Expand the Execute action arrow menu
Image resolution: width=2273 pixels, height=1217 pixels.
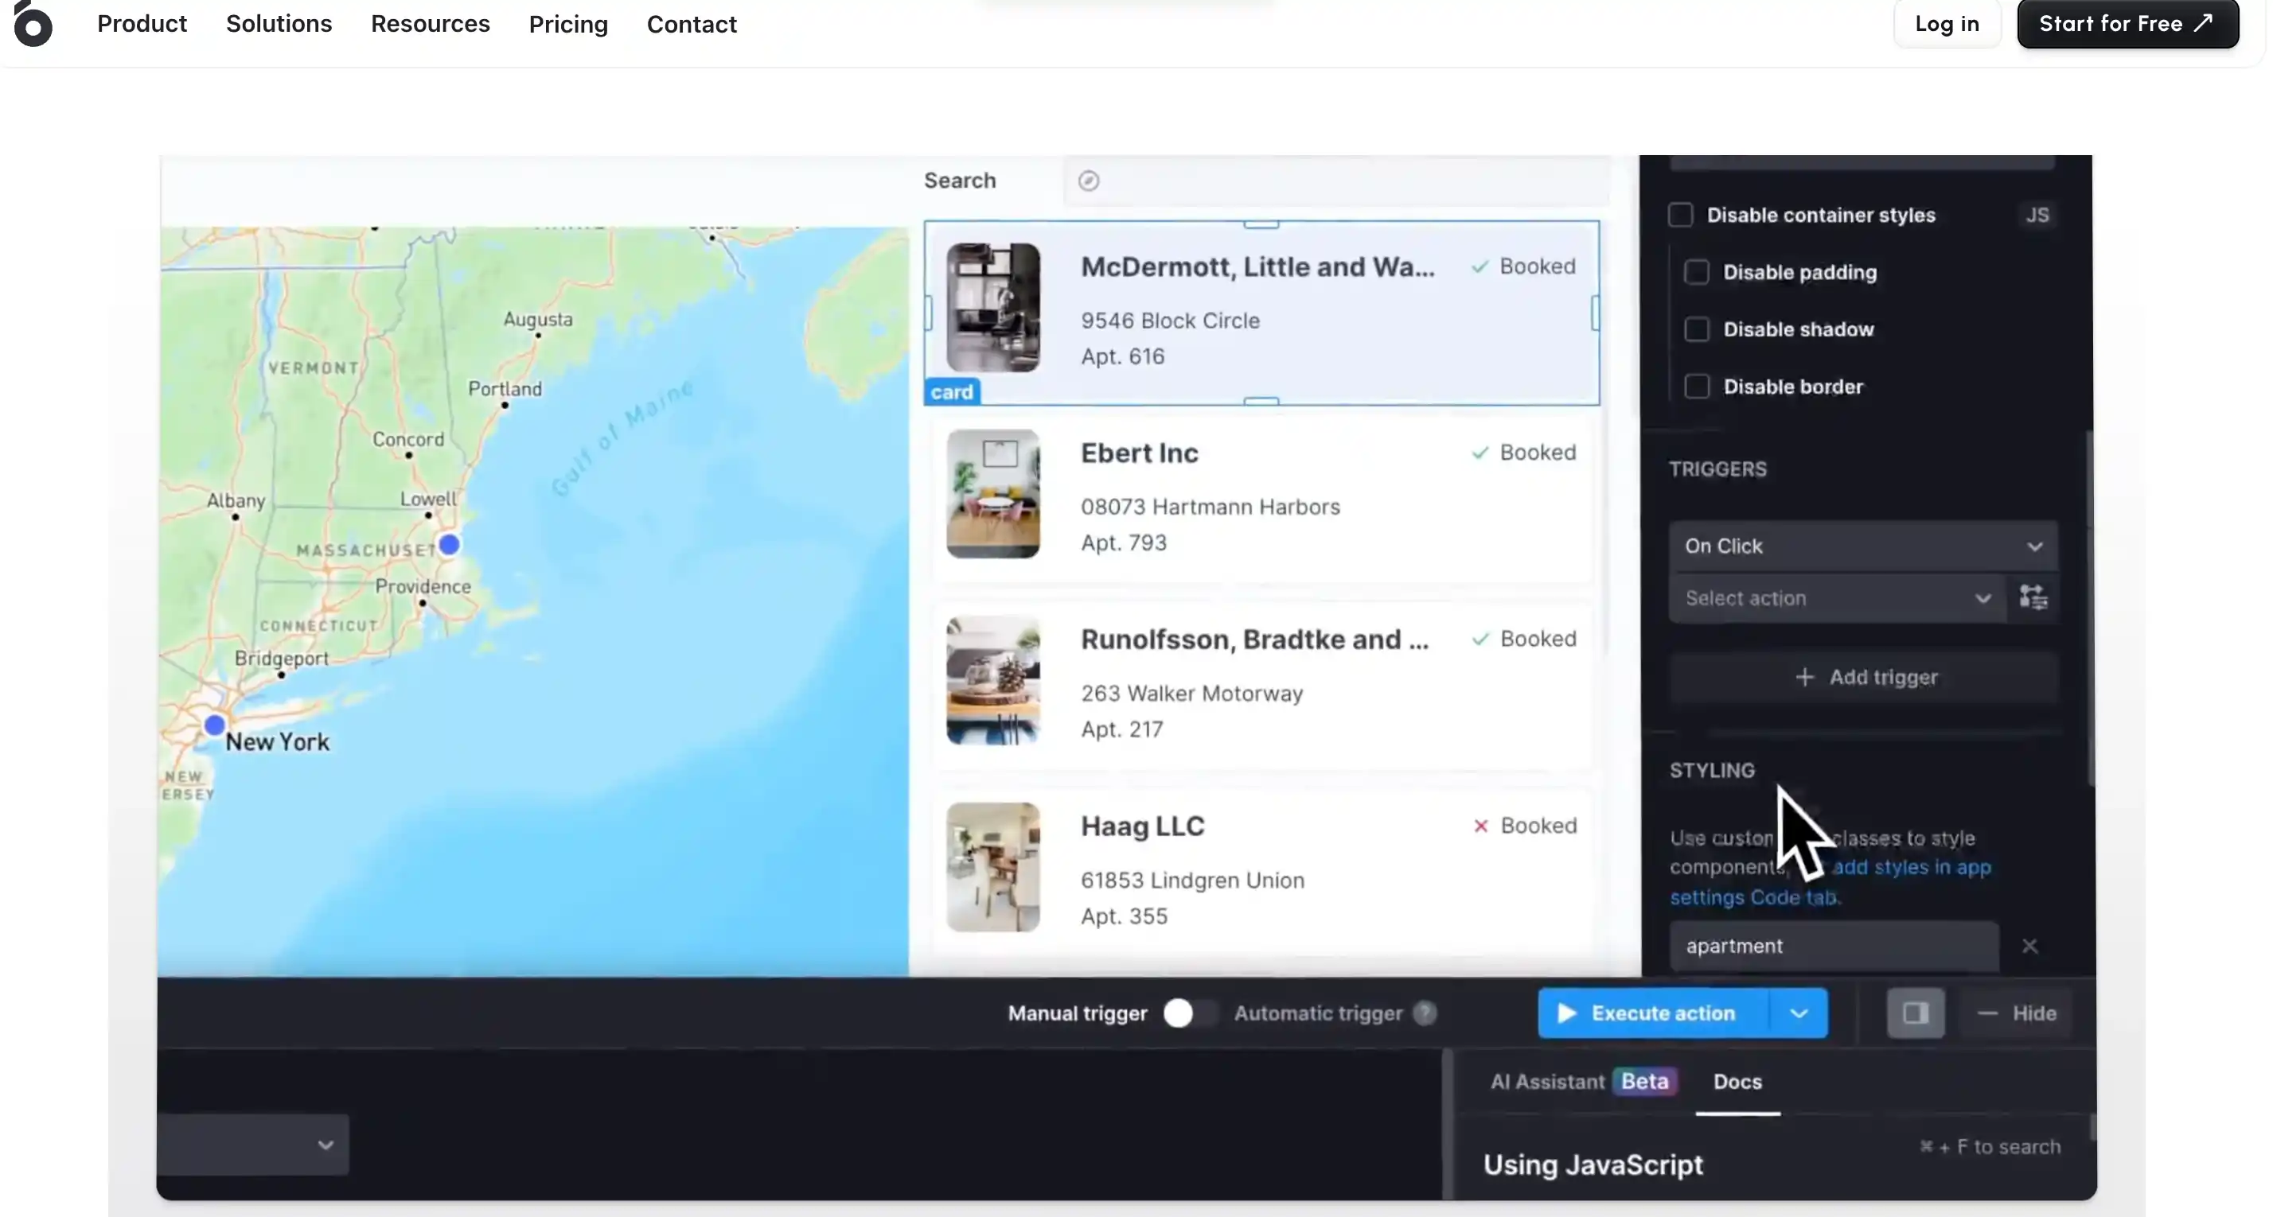[x=1799, y=1013]
